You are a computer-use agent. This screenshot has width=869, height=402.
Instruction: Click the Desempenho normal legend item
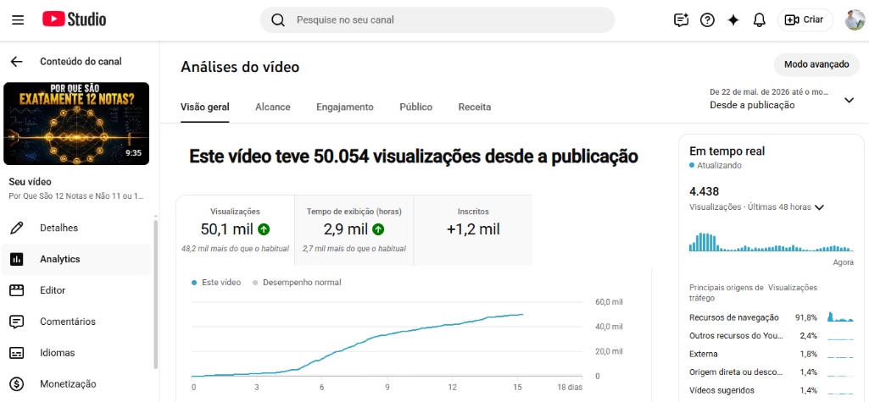pos(297,283)
